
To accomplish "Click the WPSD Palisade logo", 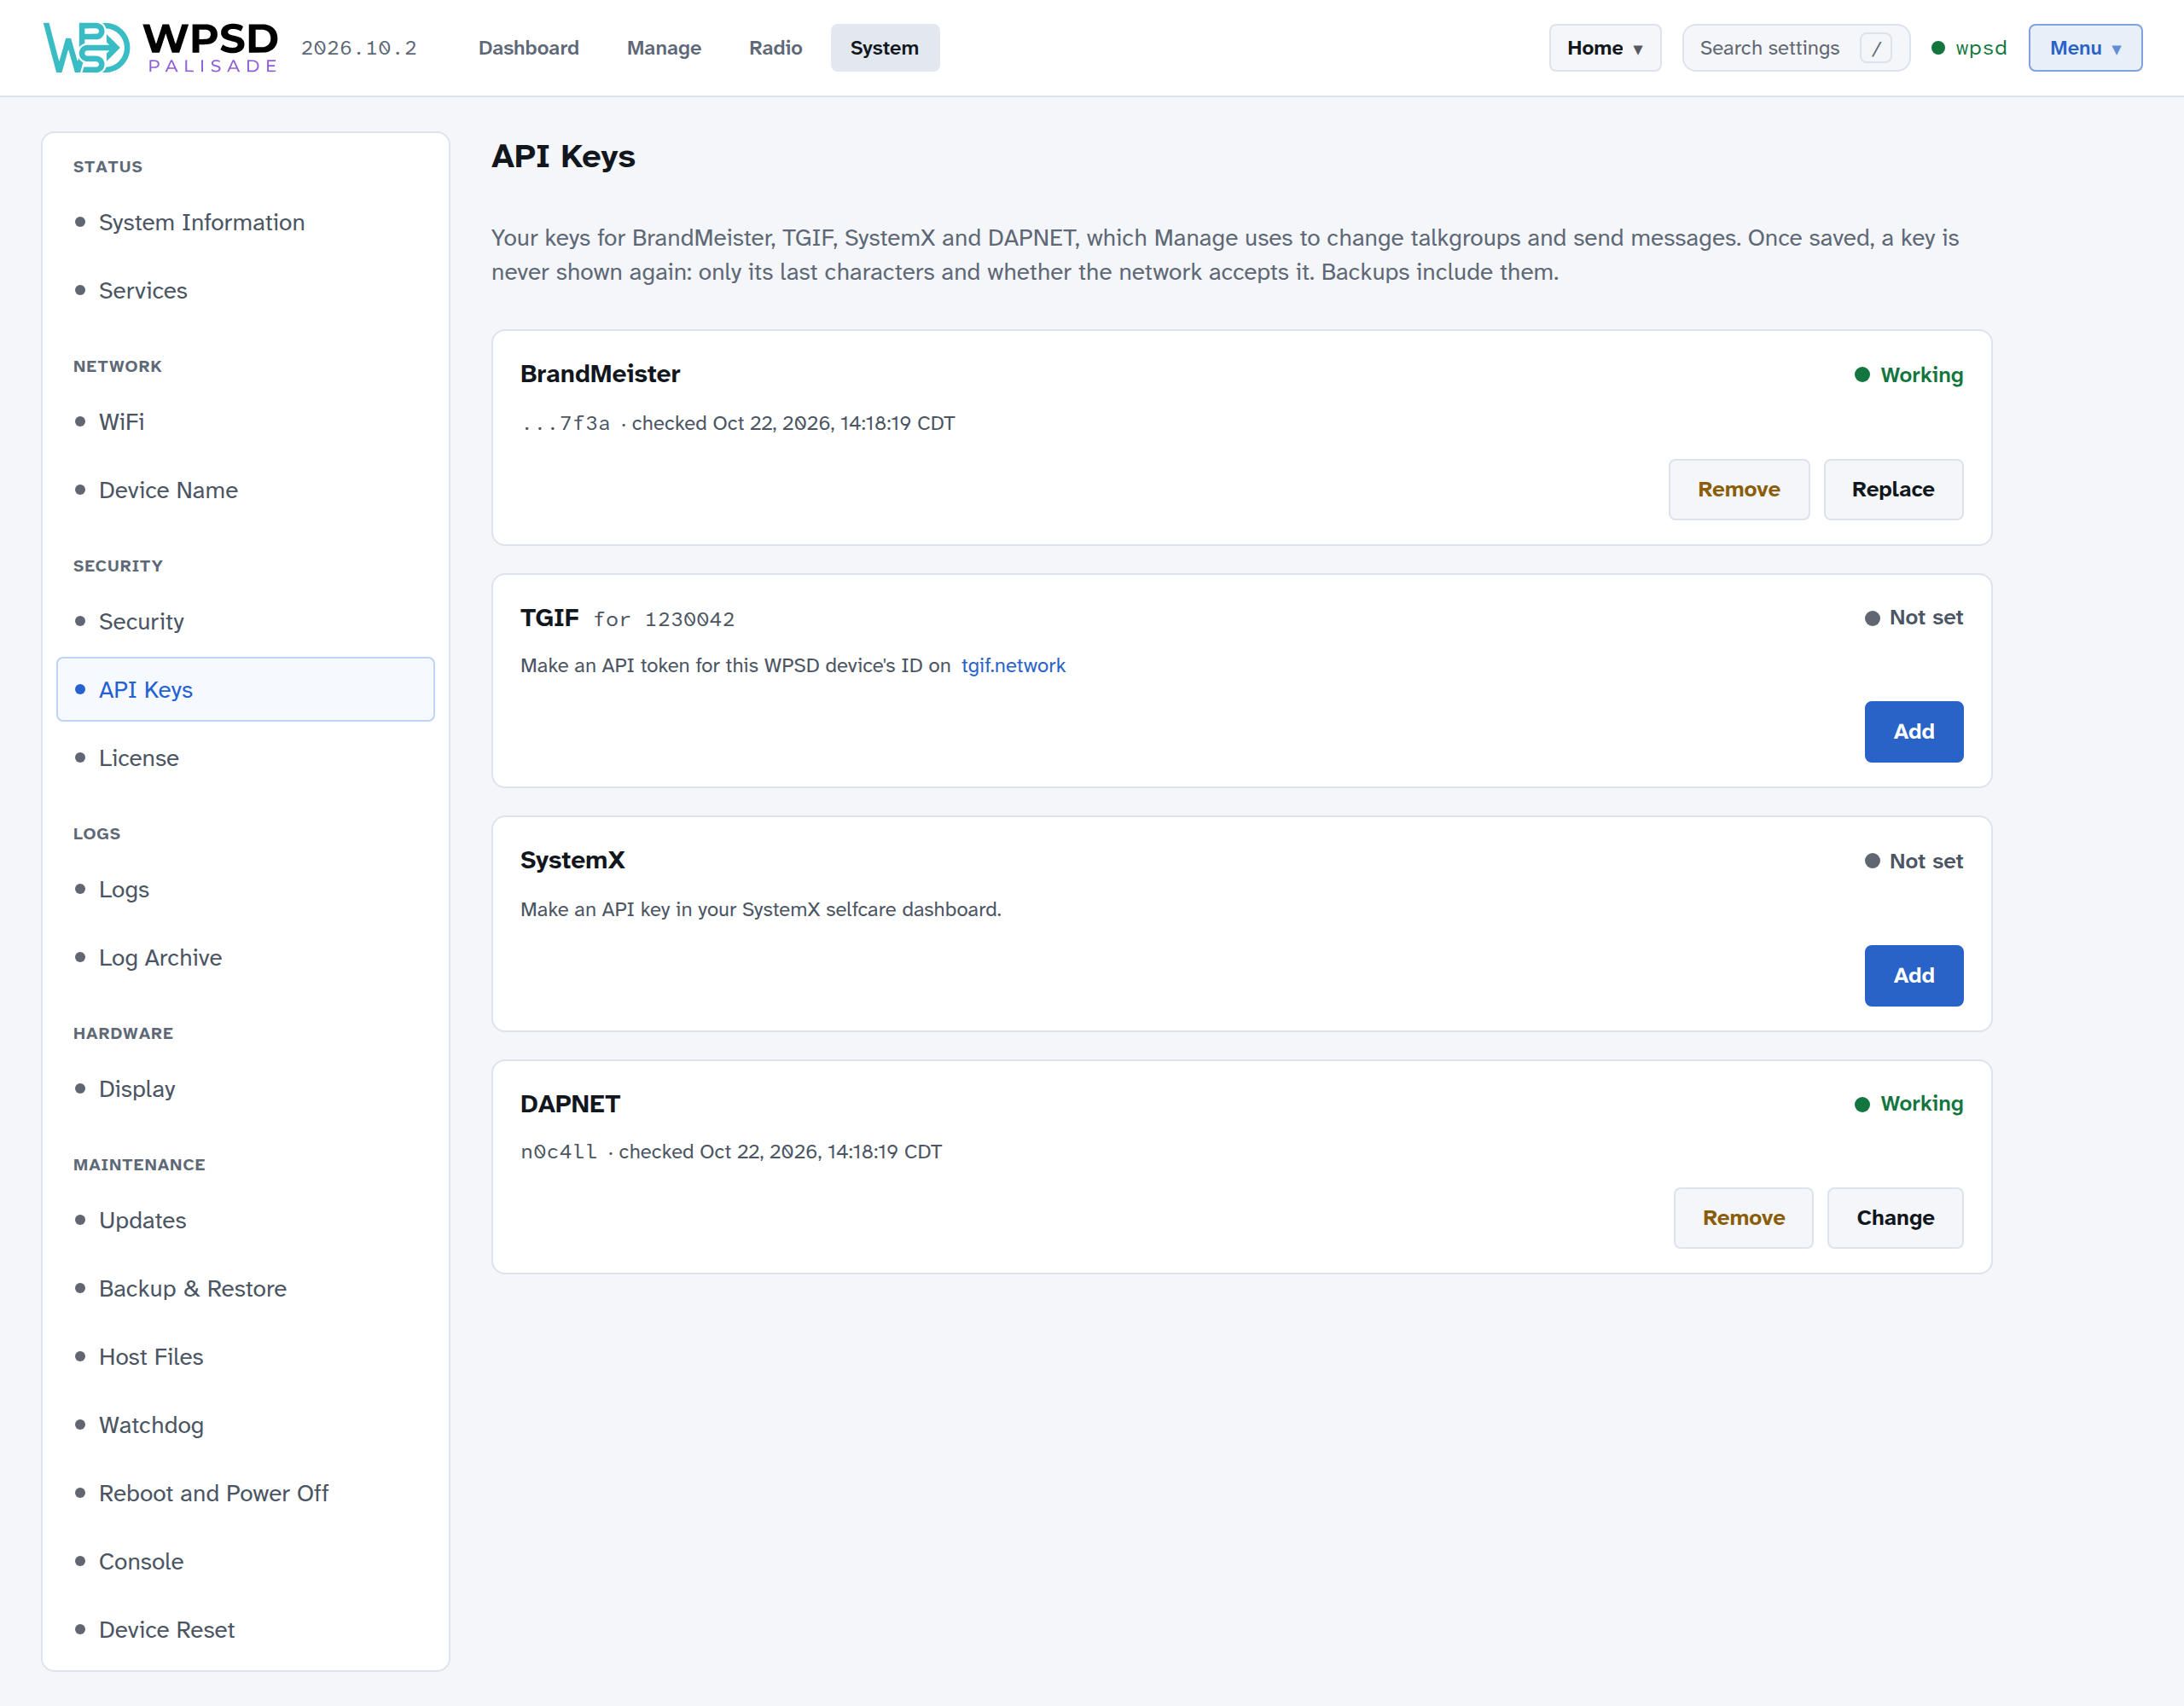I will [x=160, y=47].
